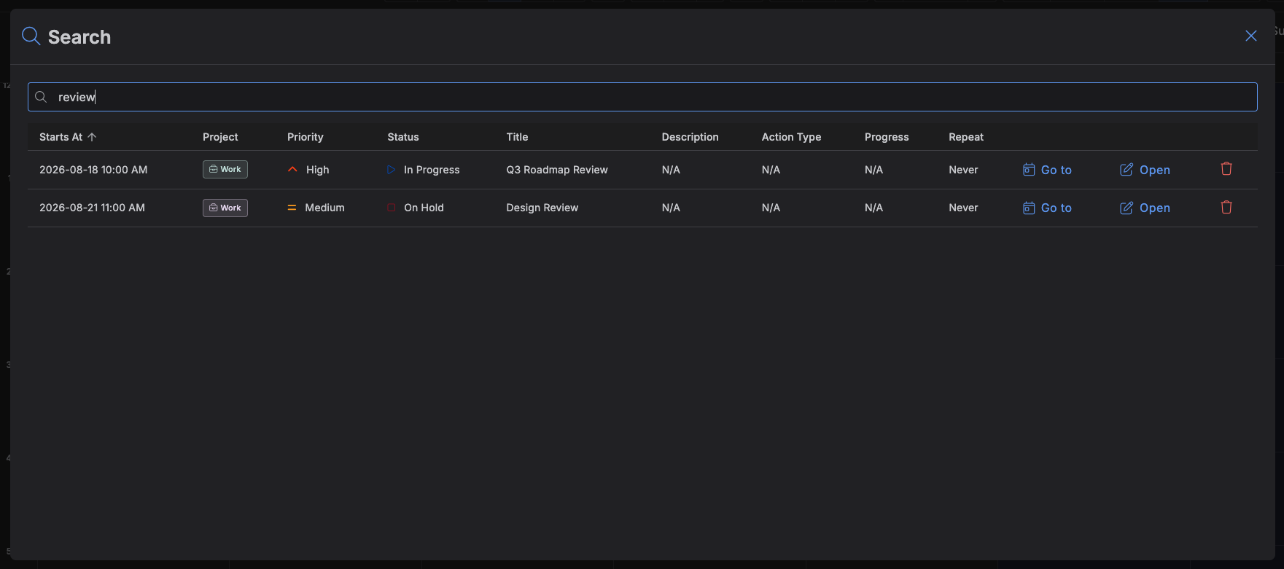
Task: Go to Design Review in calendar
Action: coord(1047,208)
